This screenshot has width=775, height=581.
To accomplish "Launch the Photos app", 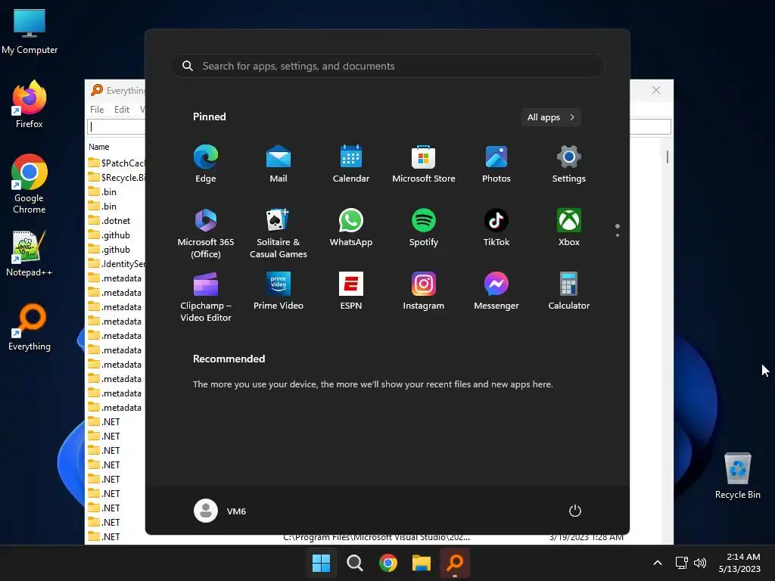I will tap(496, 164).
